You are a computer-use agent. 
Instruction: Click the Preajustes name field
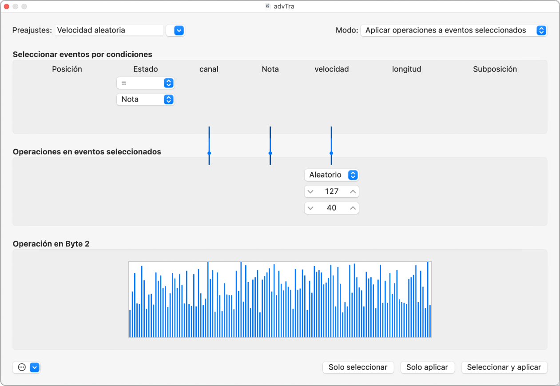click(x=109, y=30)
